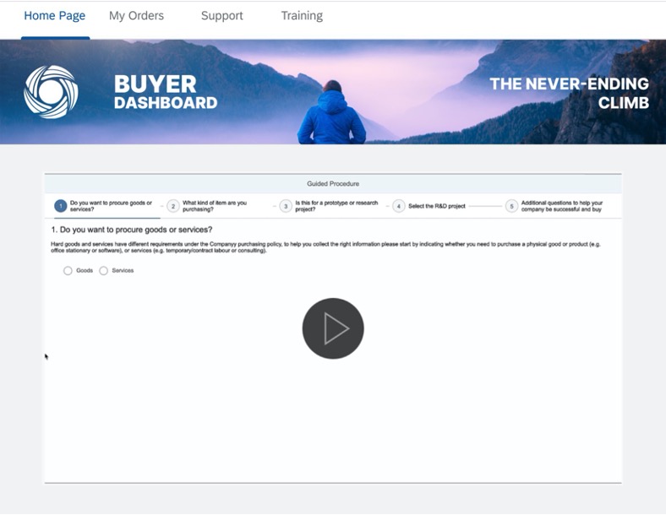Click 'What kind of item are you purchasing?' label
Image resolution: width=666 pixels, height=515 pixels.
tap(215, 206)
